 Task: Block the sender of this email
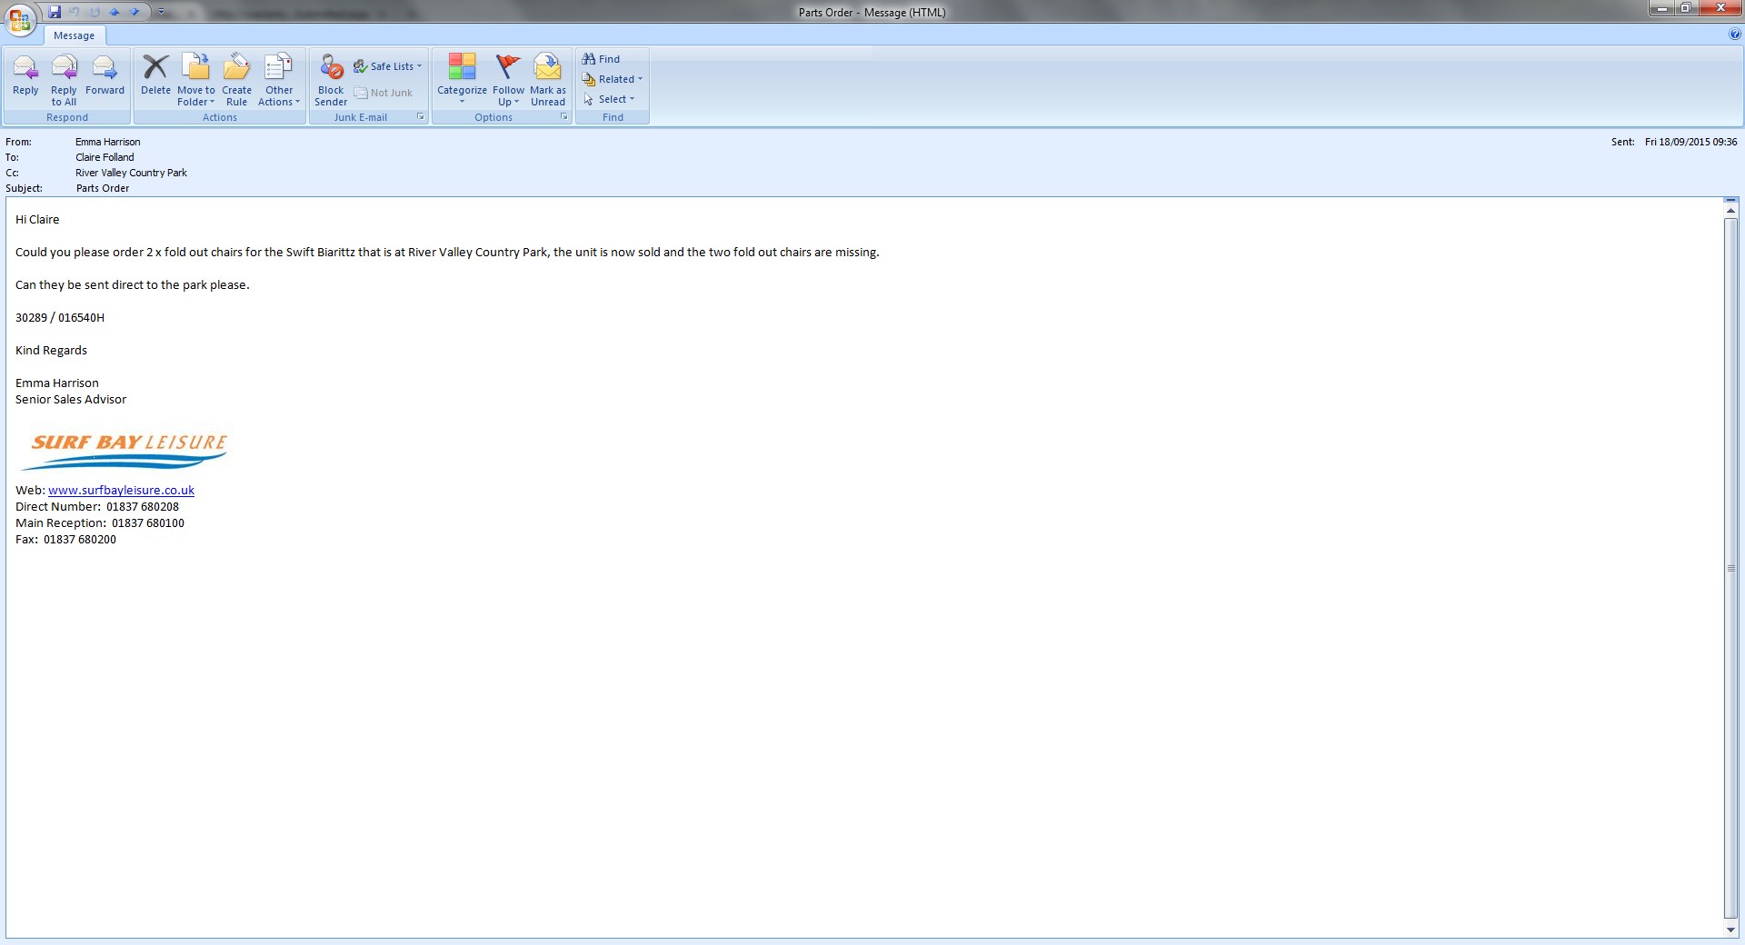coord(331,80)
